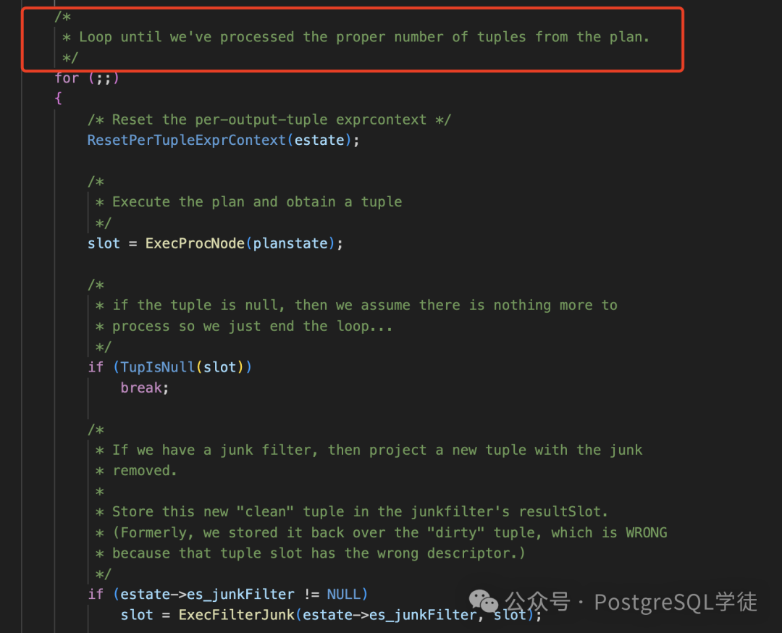Screen dimensions: 782x633
Task: Click the planstate argument
Action: (x=290, y=243)
